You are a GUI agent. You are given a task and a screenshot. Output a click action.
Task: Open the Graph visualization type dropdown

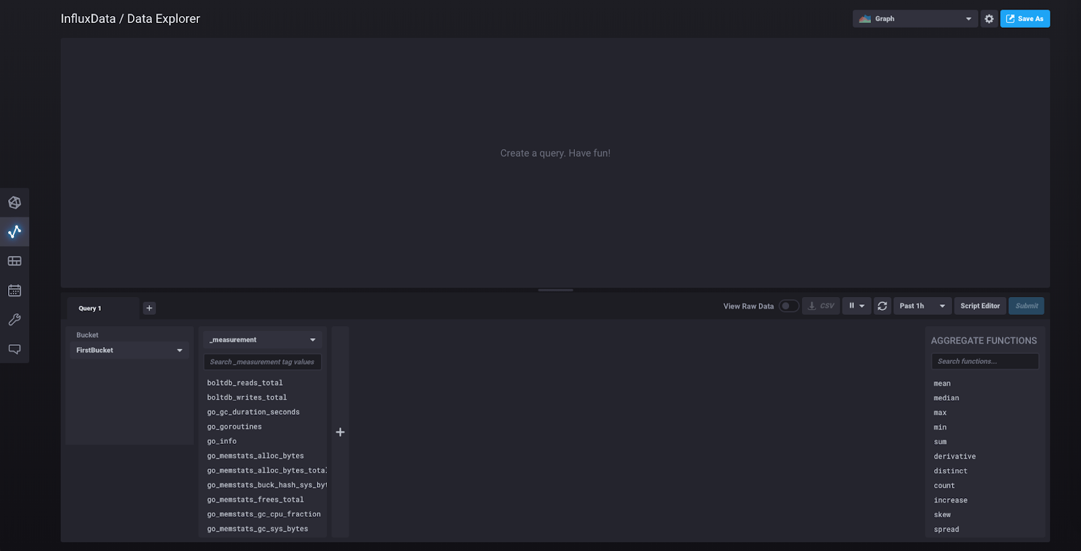click(915, 19)
